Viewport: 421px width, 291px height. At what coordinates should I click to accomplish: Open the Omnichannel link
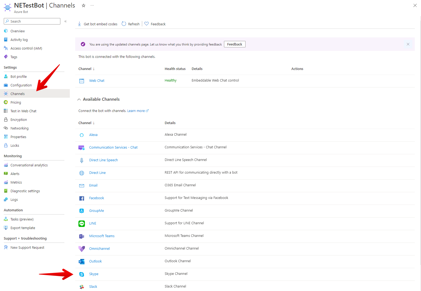[x=99, y=249]
